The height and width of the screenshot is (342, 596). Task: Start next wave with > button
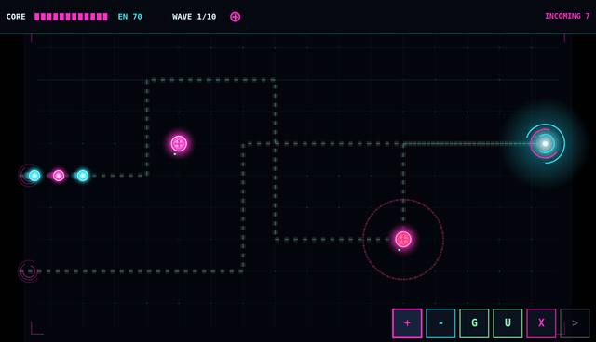point(575,323)
